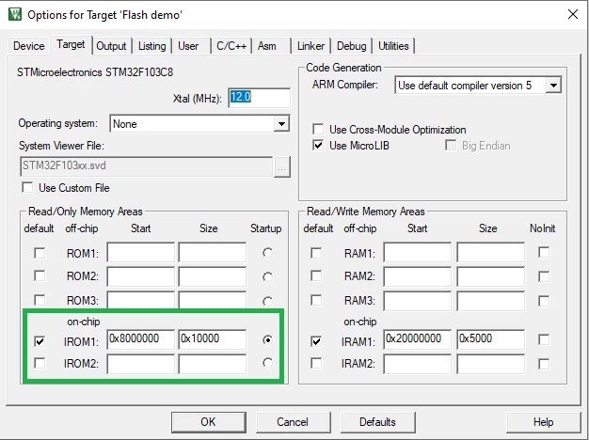The image size is (589, 440).
Task: Click the STM32F103xx.svd file field
Action: tap(146, 166)
